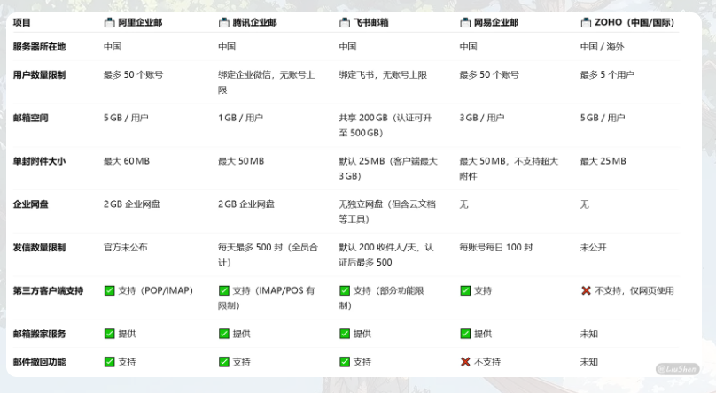This screenshot has width=716, height=393.
Task: Click the 共享 200 GB cell
Action: tap(385, 126)
